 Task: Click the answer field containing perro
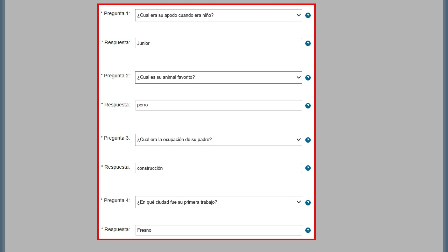tap(218, 105)
